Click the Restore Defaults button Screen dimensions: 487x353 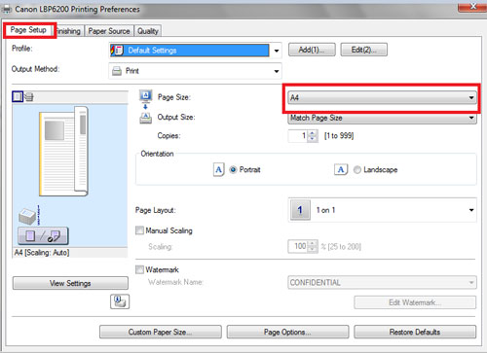[415, 332]
